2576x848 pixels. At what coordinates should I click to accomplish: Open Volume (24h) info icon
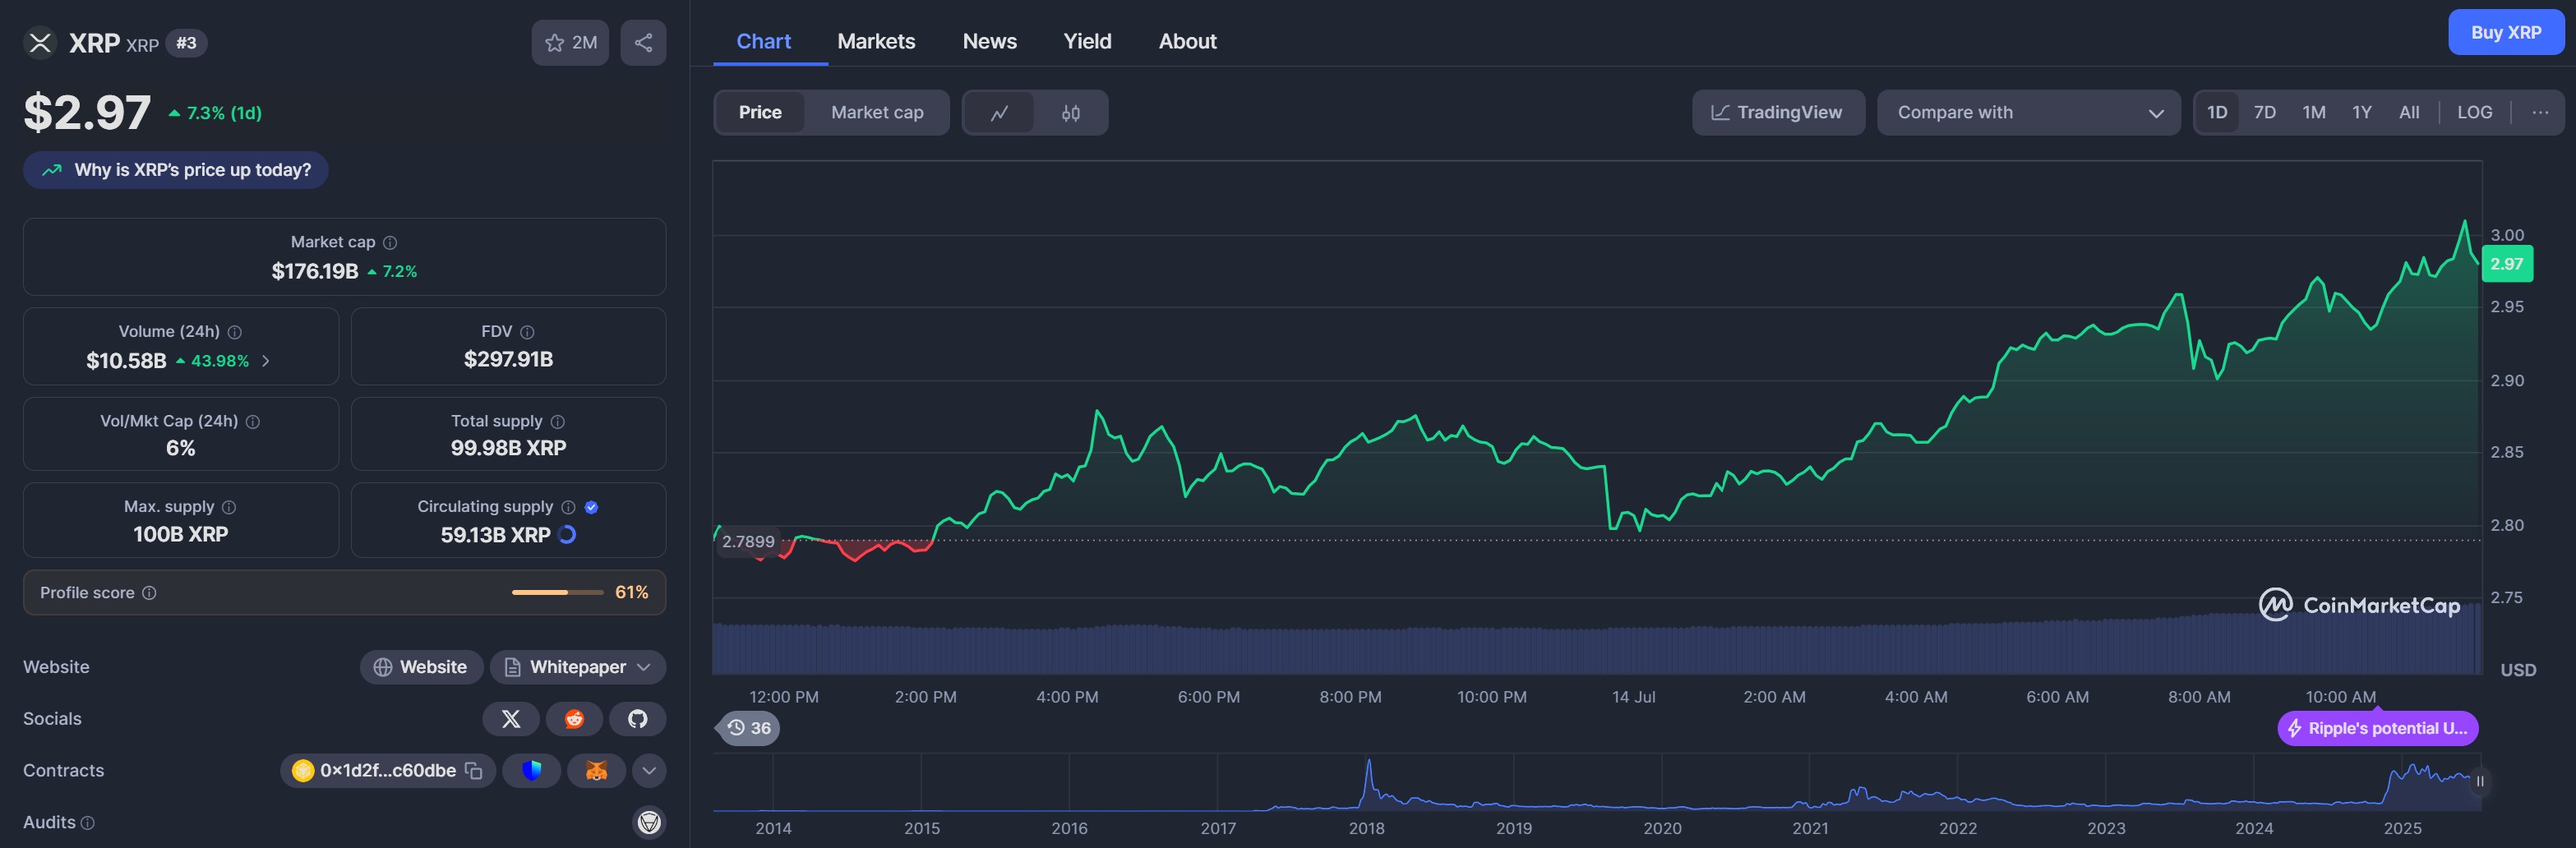[234, 332]
